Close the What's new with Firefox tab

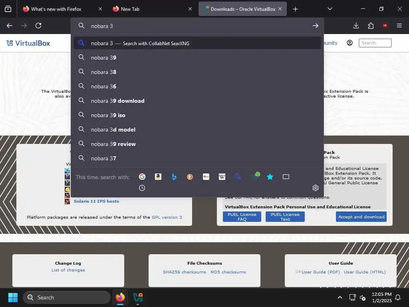click(100, 9)
